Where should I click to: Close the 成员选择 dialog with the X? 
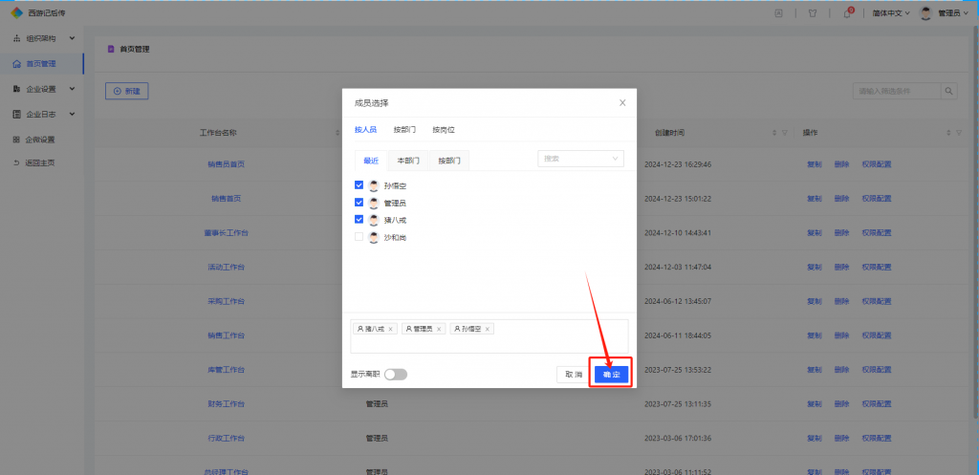621,103
